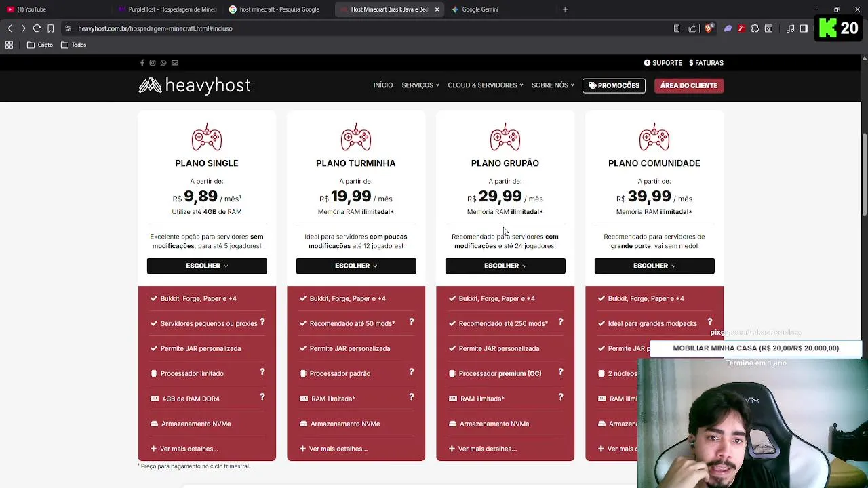Open the Cripto bookmarks folder
This screenshot has width=868, height=488.
[40, 45]
